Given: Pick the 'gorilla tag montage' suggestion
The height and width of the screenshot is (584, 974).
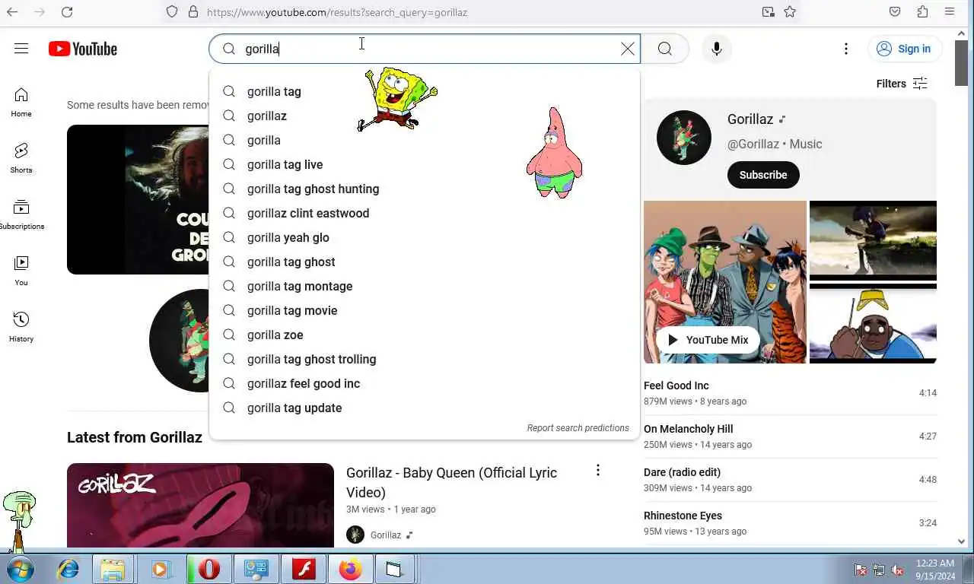Looking at the screenshot, I should (x=425, y=286).
